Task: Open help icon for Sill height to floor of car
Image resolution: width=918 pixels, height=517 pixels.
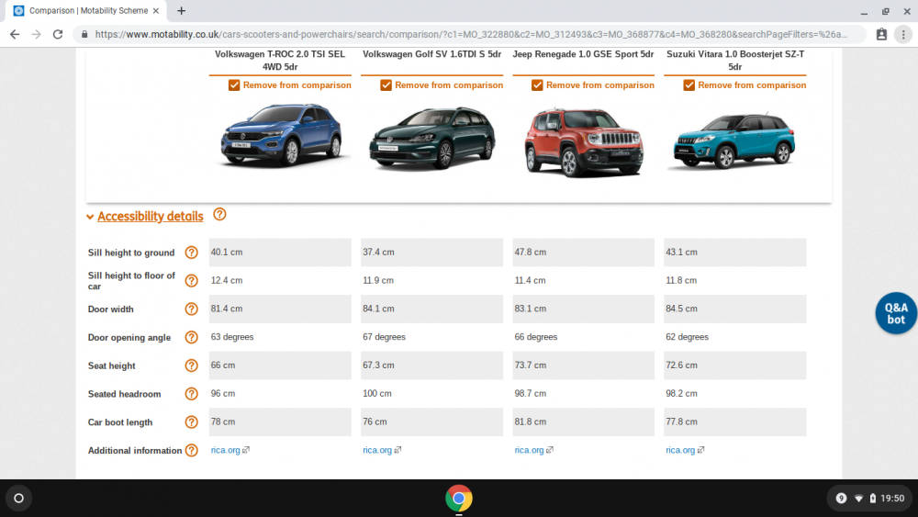Action: pyautogui.click(x=192, y=280)
